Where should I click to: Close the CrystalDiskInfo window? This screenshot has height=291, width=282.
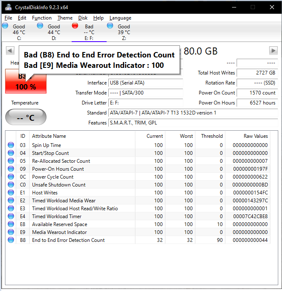point(272,7)
